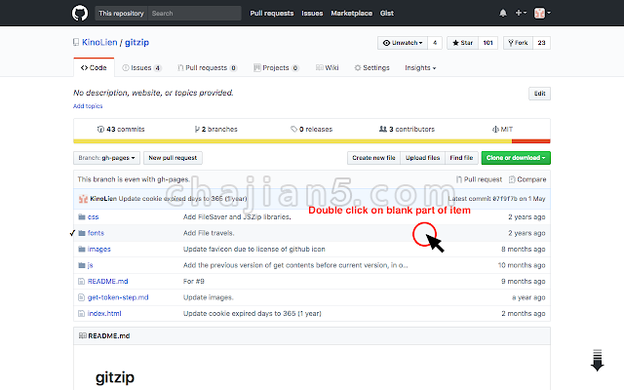This screenshot has height=390, width=624.
Task: Switch to the Code tab
Action: (94, 67)
